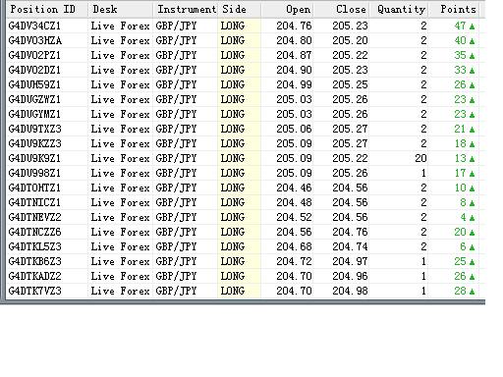Image resolution: width=503 pixels, height=377 pixels.
Task: Click green up arrow in G4DUGYMZ1 row
Action: click(x=472, y=115)
